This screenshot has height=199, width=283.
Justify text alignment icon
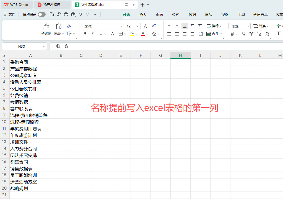click(x=192, y=34)
